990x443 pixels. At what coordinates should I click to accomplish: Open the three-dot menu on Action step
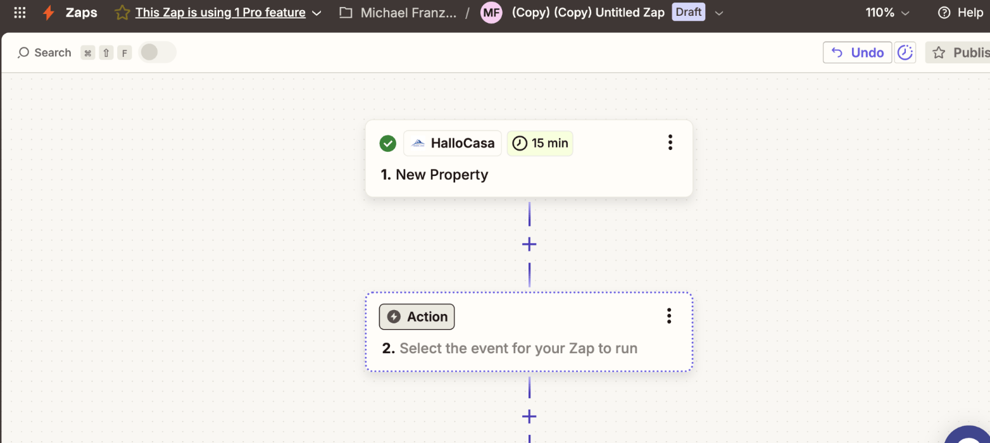(x=669, y=316)
